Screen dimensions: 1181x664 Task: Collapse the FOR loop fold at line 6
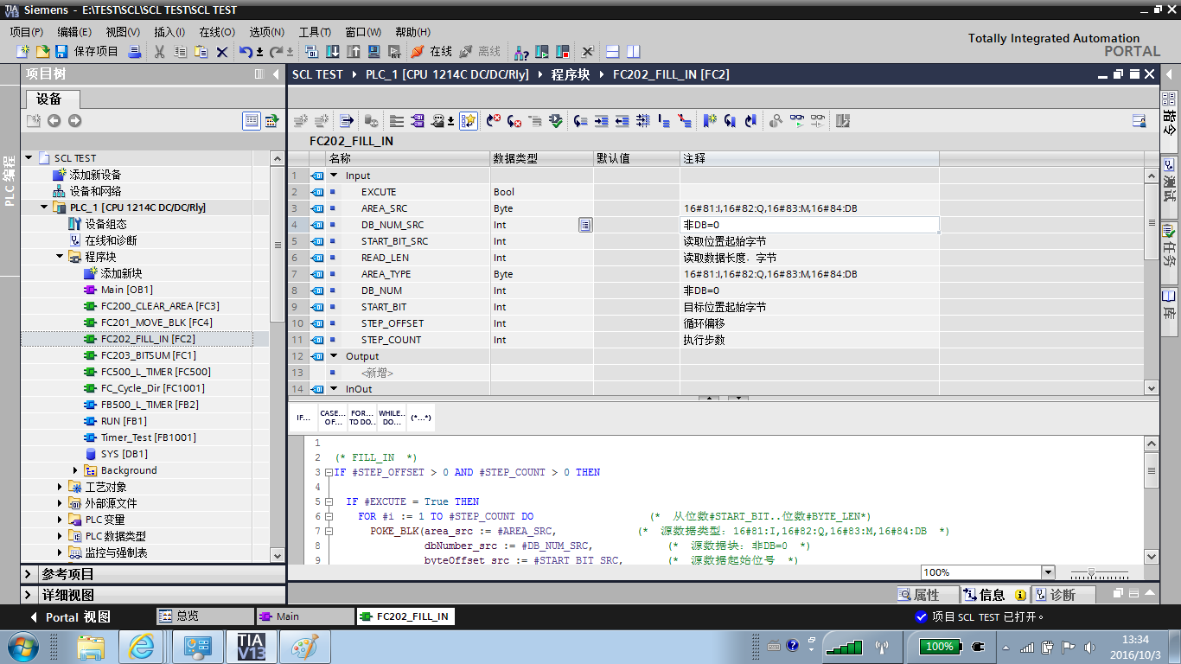(328, 517)
